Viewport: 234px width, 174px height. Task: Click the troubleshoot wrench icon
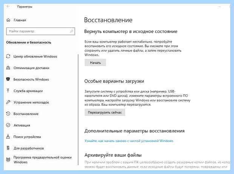tap(8, 102)
